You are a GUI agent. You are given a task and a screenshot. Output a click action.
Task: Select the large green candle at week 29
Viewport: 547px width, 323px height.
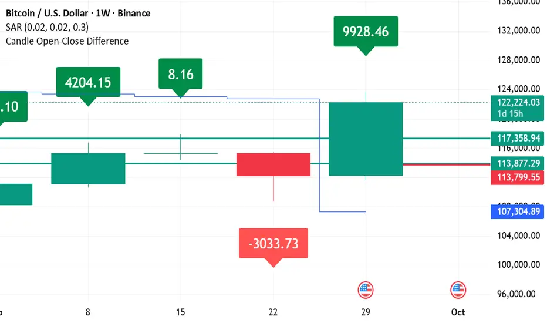pos(366,139)
